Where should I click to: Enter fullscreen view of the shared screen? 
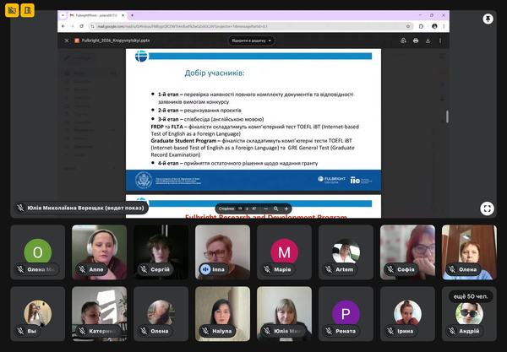(x=488, y=208)
